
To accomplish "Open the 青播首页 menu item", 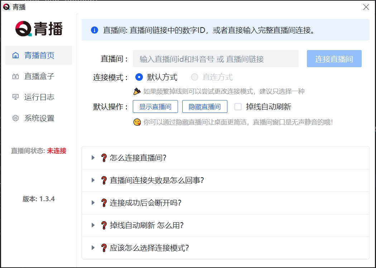I will click(39, 55).
